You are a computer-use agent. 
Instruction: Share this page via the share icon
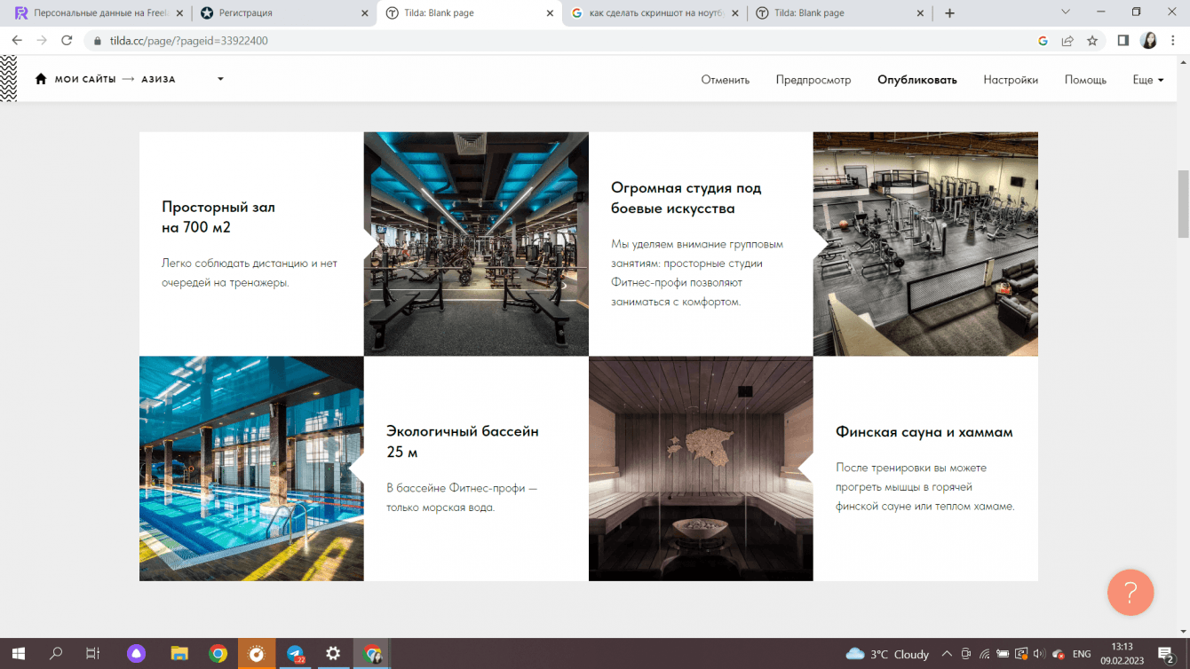1067,41
